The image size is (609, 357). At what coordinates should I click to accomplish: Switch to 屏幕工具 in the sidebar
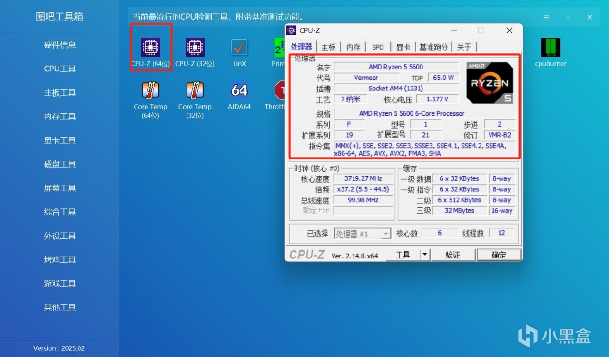pos(60,188)
